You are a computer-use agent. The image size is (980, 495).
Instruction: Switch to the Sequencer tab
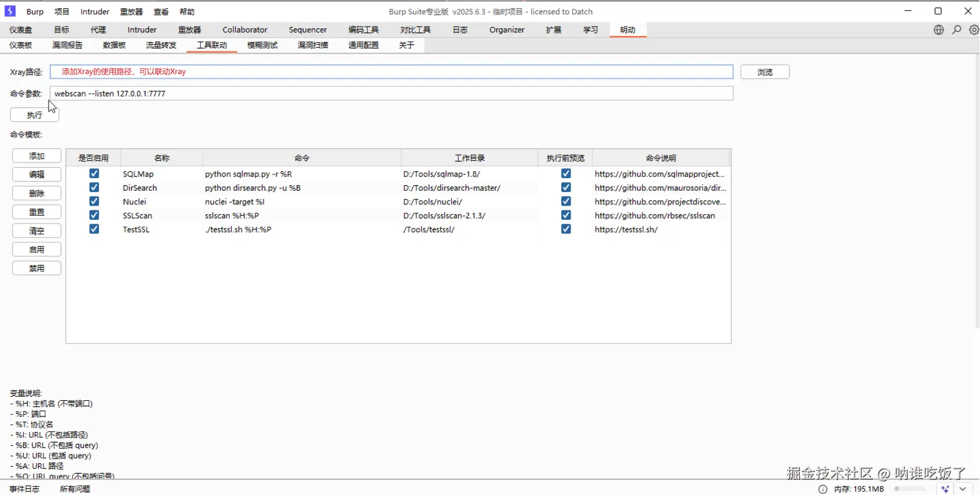pyautogui.click(x=308, y=30)
